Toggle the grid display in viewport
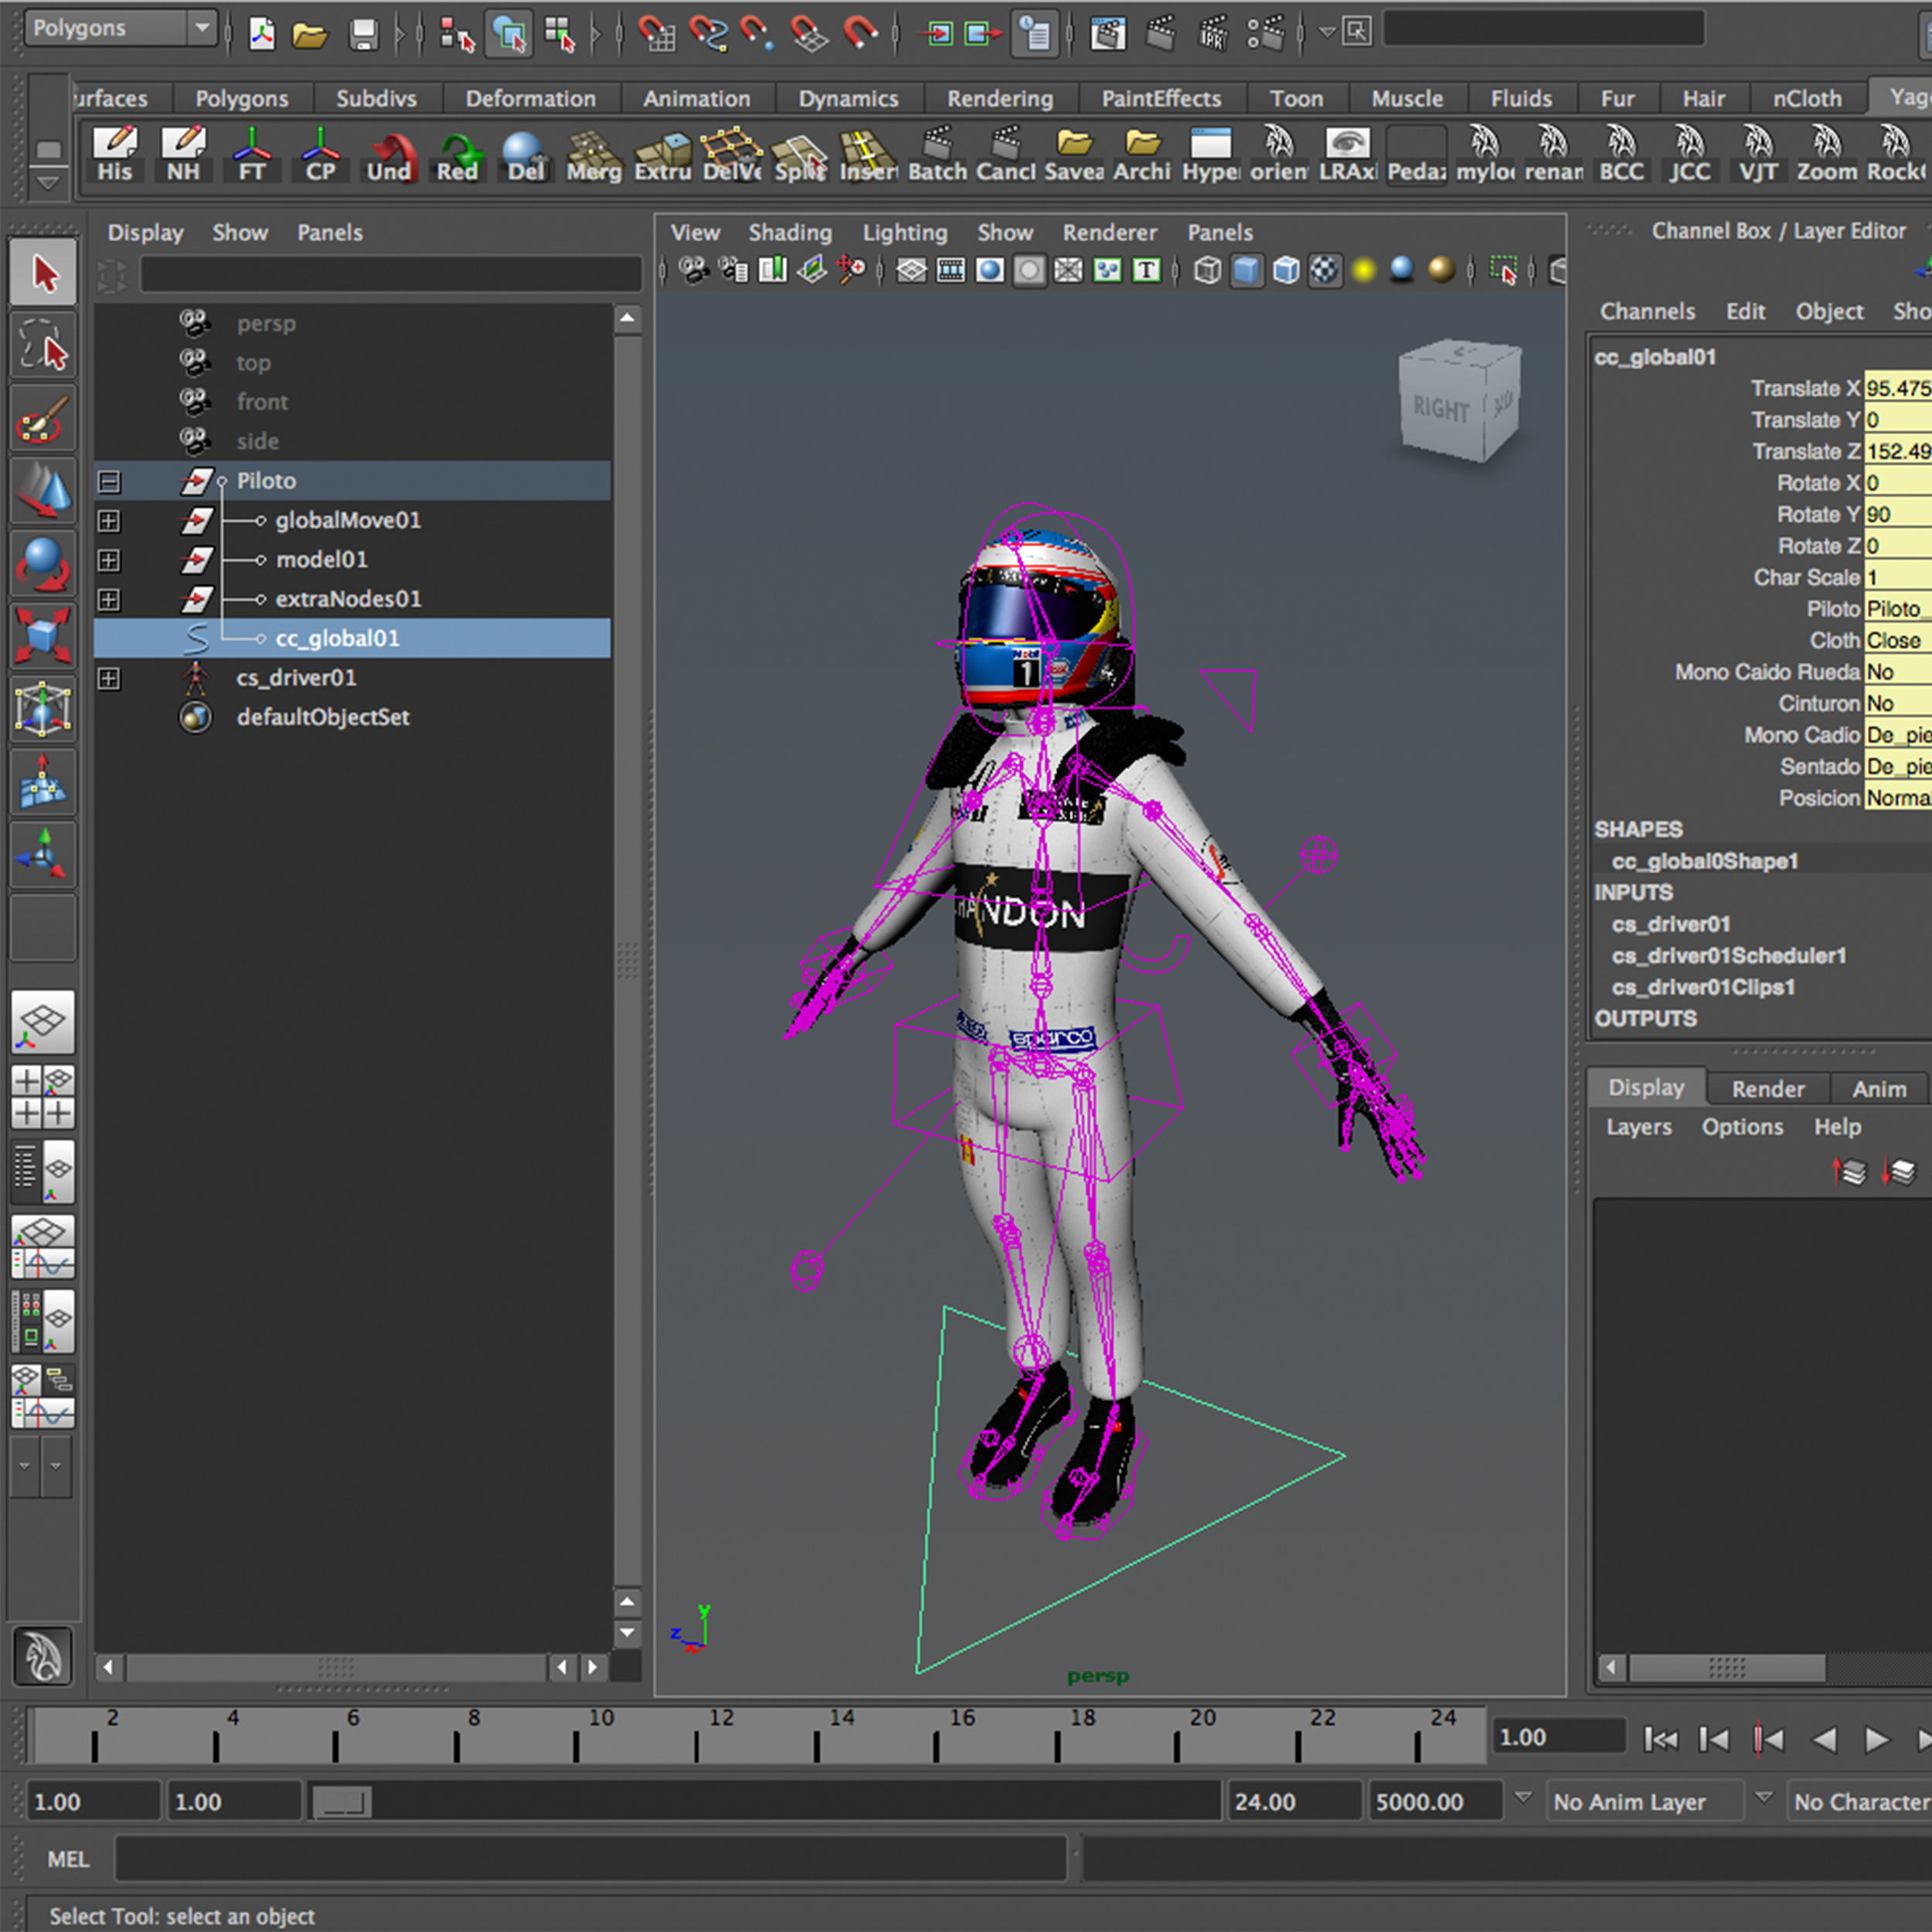1932x1932 pixels. tap(911, 270)
